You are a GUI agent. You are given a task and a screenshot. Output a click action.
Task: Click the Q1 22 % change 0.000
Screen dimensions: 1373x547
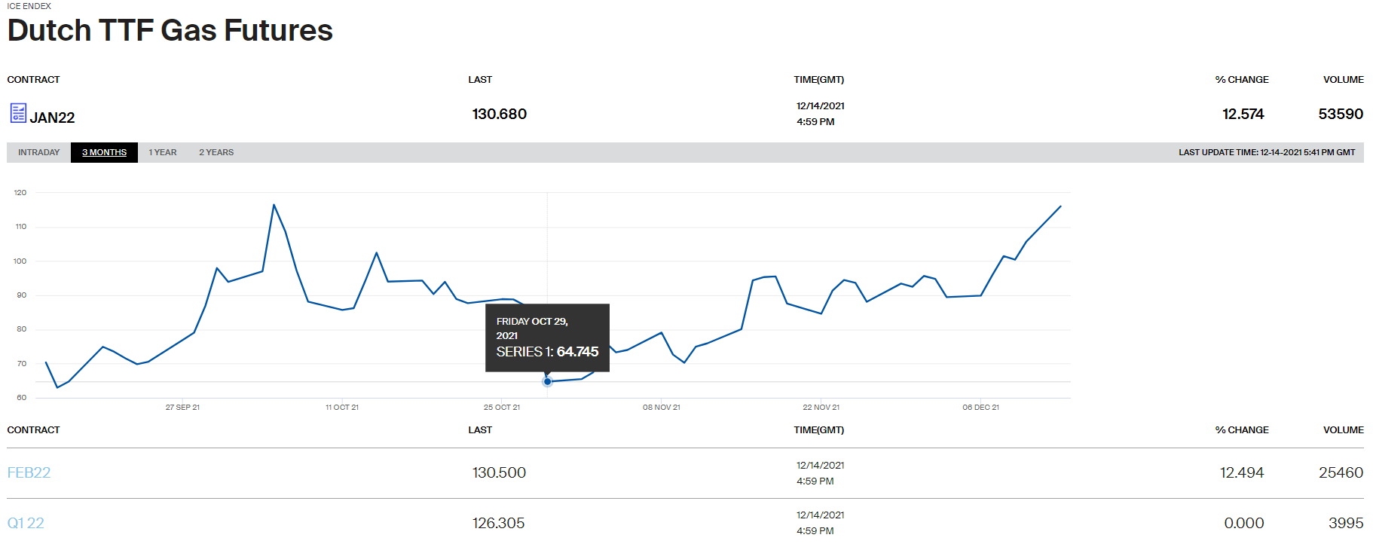[x=1244, y=523]
